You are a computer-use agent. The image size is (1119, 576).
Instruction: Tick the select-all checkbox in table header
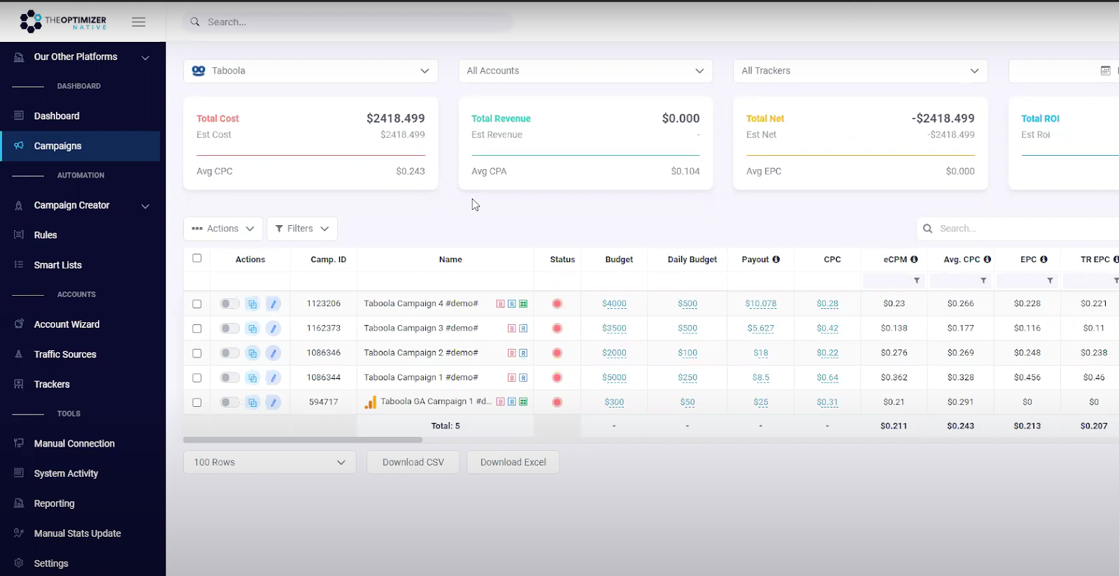pos(197,258)
